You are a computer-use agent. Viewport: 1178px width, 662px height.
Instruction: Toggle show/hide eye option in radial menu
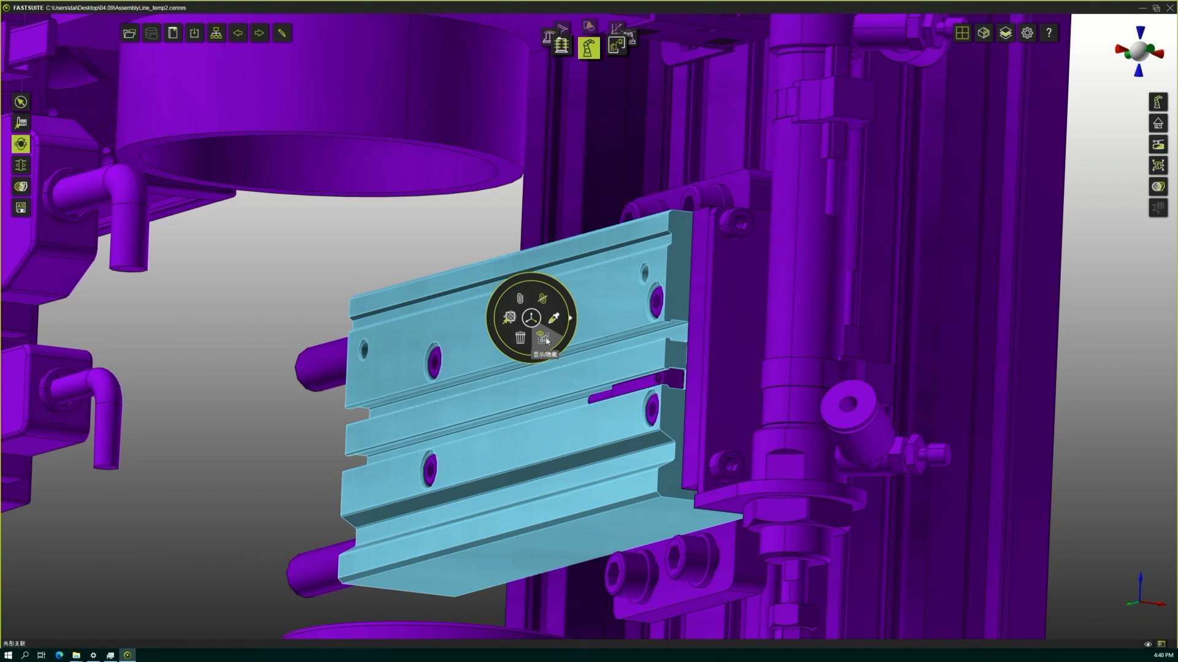pyautogui.click(x=542, y=337)
